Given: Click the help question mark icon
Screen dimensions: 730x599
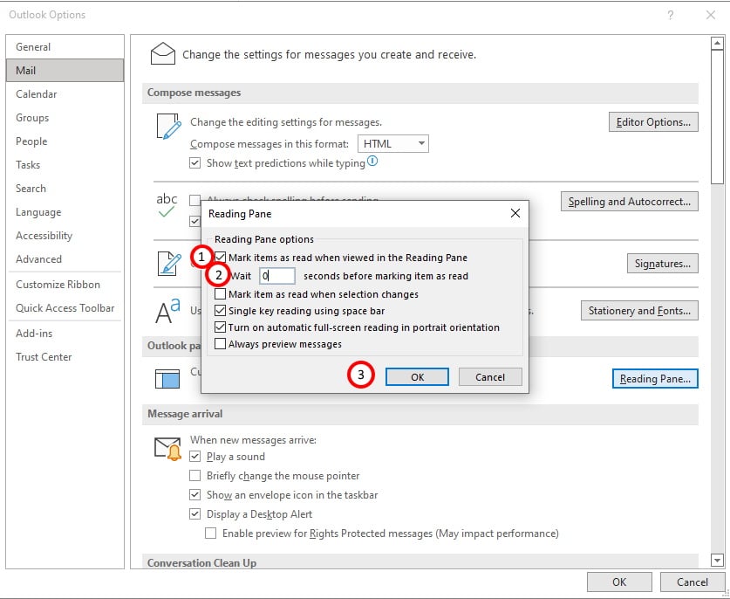Looking at the screenshot, I should tap(671, 15).
